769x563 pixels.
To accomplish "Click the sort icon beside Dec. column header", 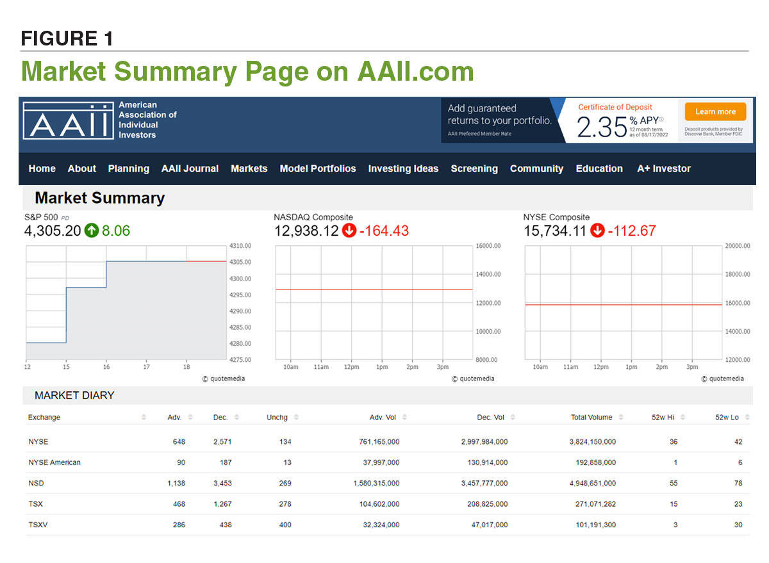I will coord(236,417).
